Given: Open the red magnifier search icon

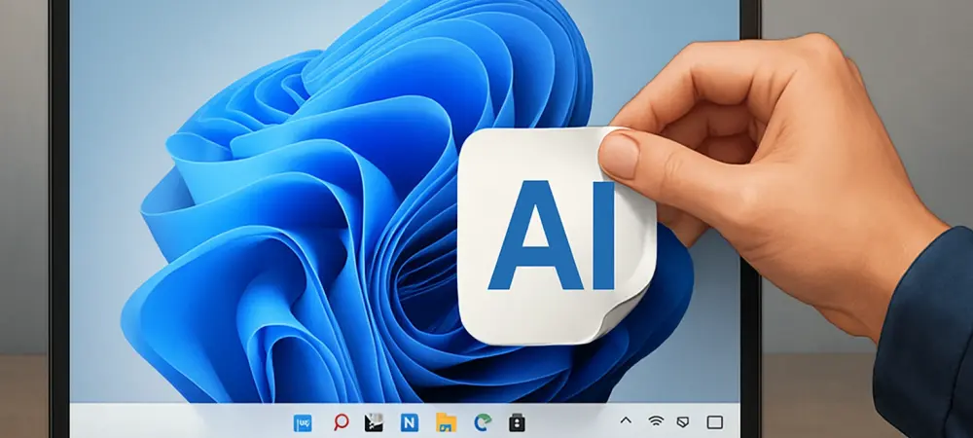Looking at the screenshot, I should tap(341, 422).
